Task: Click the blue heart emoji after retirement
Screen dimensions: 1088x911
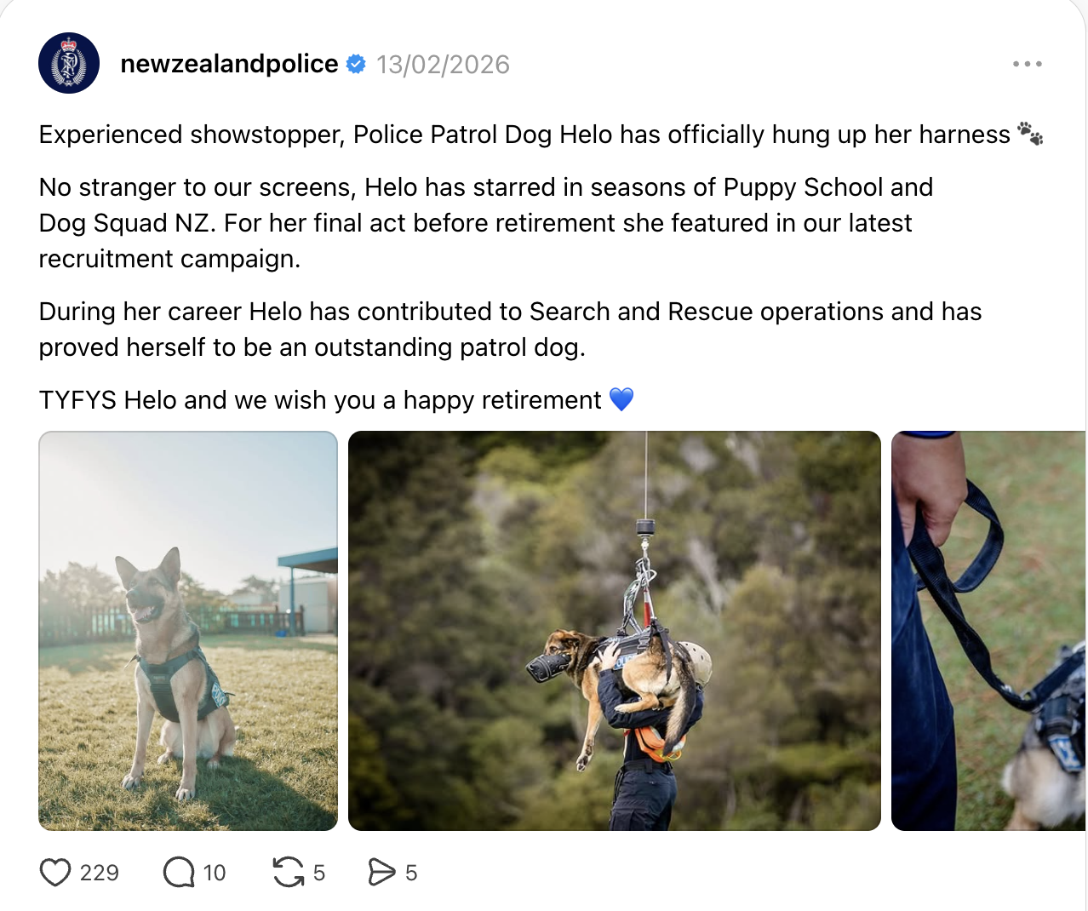Action: click(x=621, y=399)
